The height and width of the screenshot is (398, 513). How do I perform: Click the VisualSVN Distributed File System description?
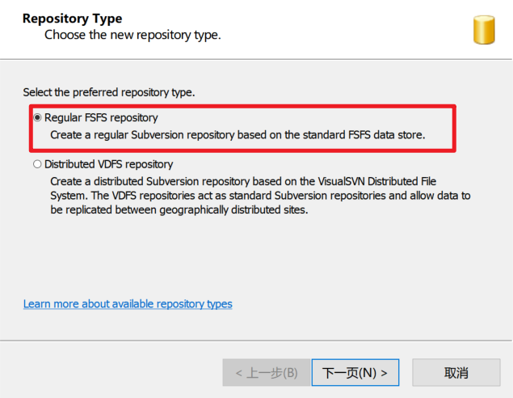click(260, 196)
